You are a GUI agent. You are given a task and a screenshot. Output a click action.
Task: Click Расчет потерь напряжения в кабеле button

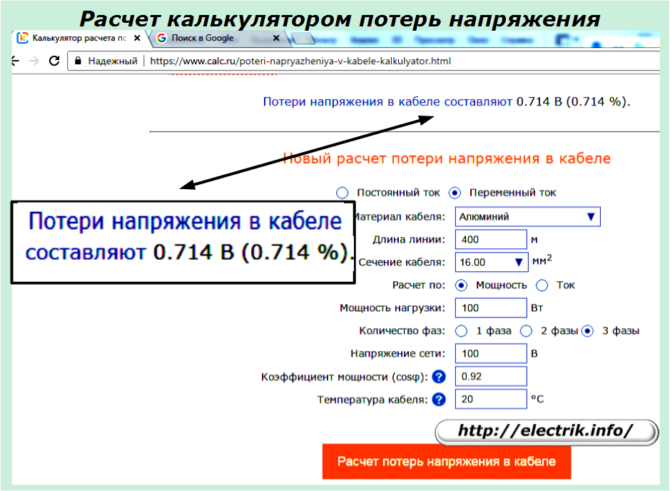tap(447, 462)
